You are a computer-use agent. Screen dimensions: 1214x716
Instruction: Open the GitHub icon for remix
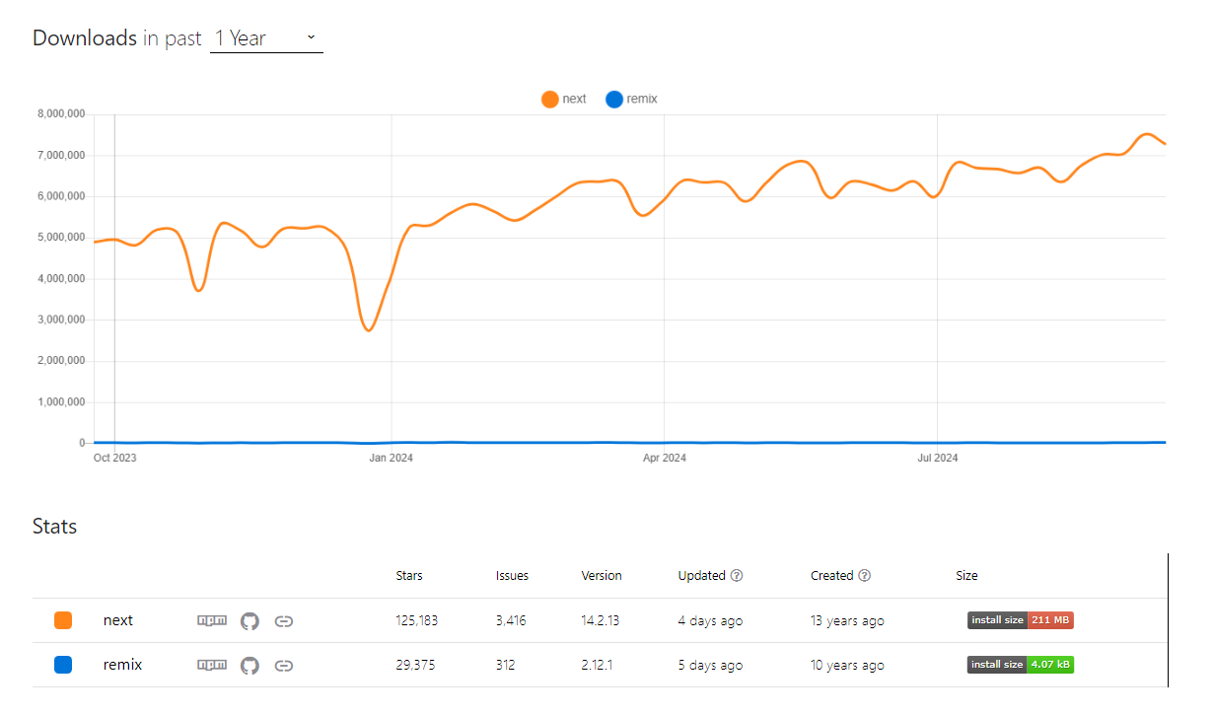coord(250,666)
